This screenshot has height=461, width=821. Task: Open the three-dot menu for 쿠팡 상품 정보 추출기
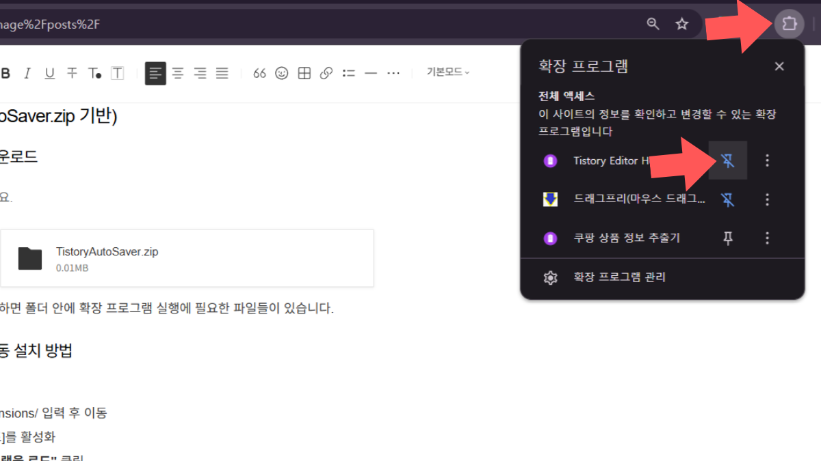coord(767,238)
